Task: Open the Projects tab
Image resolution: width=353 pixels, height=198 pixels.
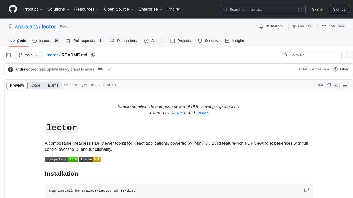Action: (x=180, y=41)
